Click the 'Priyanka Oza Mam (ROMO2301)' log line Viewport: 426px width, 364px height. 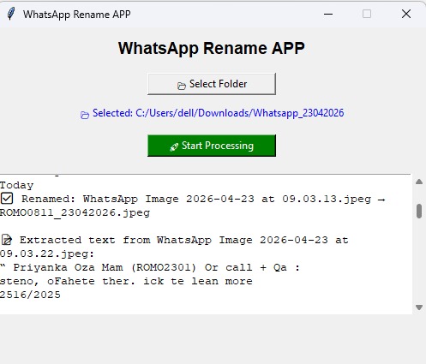tap(150, 267)
